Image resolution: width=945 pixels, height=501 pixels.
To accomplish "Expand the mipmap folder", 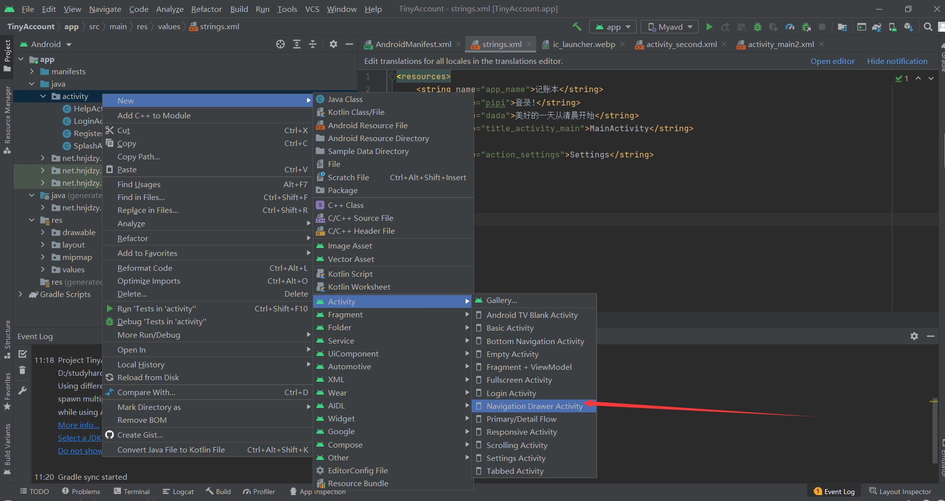I will (43, 257).
